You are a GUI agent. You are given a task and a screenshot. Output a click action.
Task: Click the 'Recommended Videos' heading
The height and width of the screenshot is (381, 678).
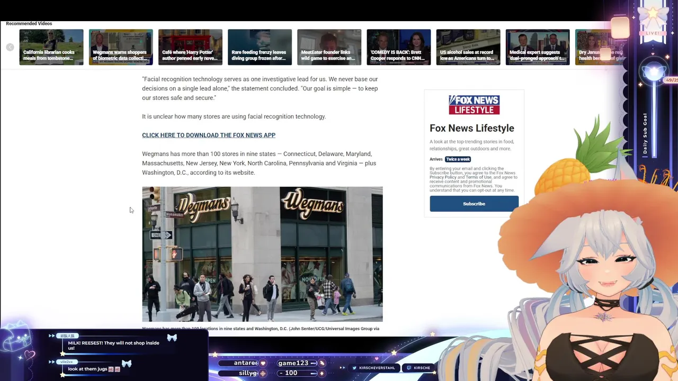[29, 24]
